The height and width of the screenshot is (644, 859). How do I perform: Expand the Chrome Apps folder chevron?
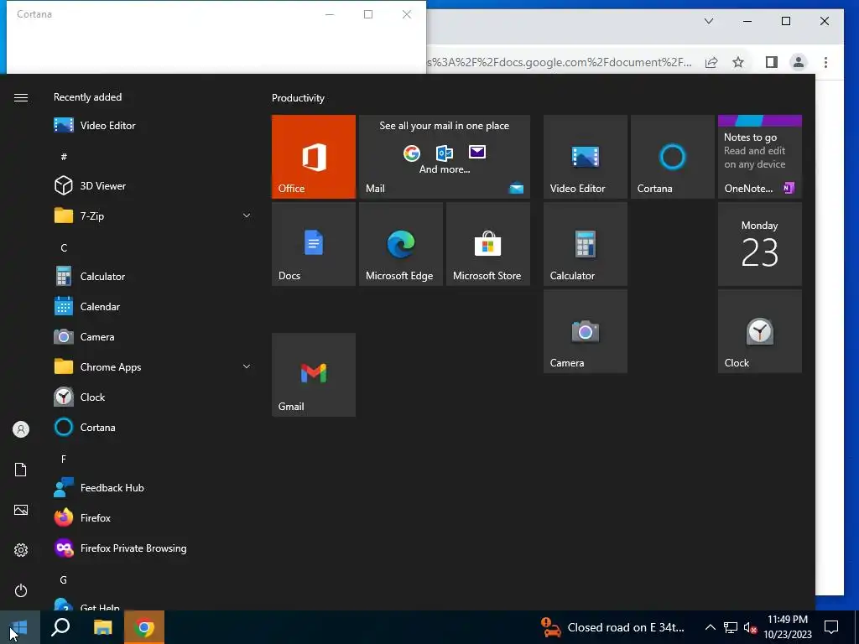click(x=247, y=367)
